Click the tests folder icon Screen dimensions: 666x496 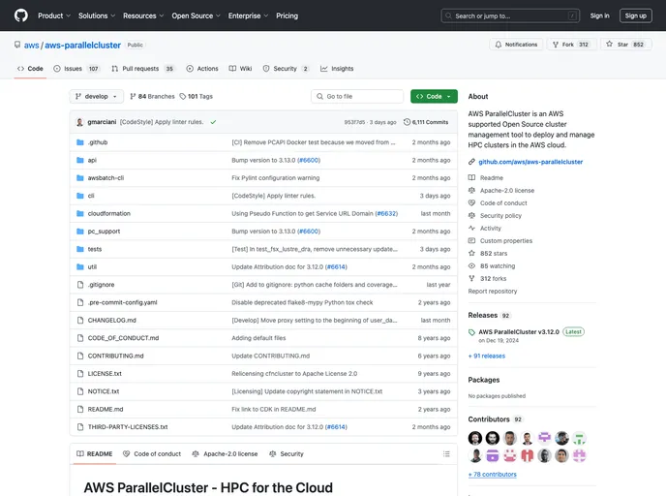click(x=79, y=250)
